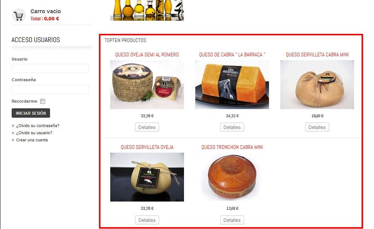Select the Queso Servilleta Cabra Mini image
The height and width of the screenshot is (229, 374).
pyautogui.click(x=317, y=85)
